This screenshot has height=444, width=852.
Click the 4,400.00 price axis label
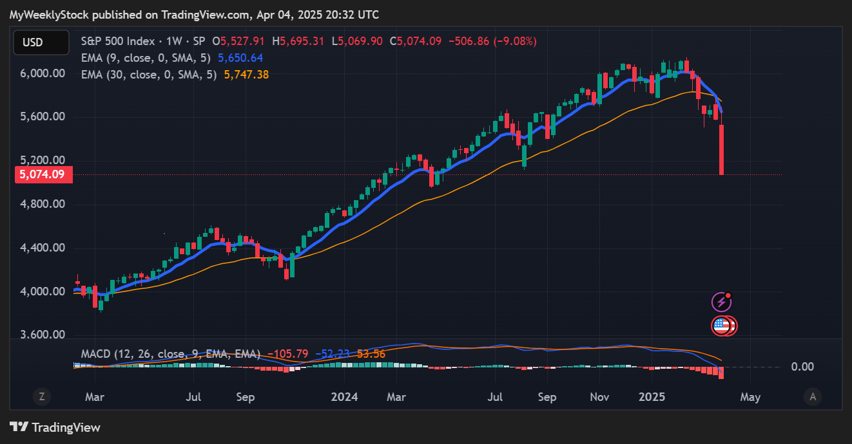pyautogui.click(x=43, y=248)
